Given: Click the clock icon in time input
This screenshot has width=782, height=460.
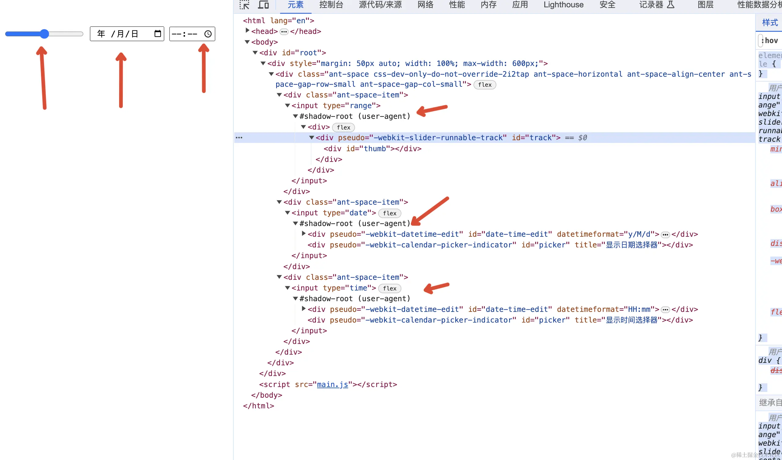Looking at the screenshot, I should [208, 34].
